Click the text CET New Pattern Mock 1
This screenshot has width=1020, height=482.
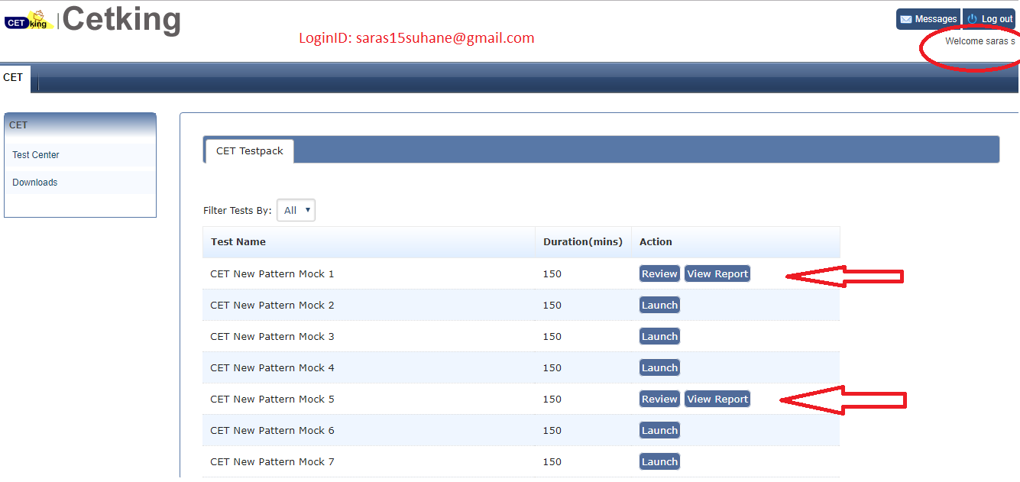pyautogui.click(x=272, y=274)
